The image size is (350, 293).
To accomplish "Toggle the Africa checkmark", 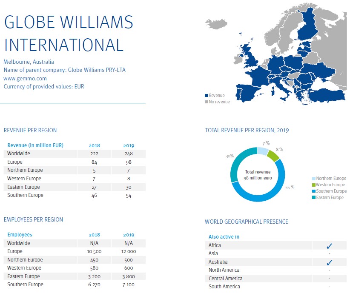I will pyautogui.click(x=329, y=245).
